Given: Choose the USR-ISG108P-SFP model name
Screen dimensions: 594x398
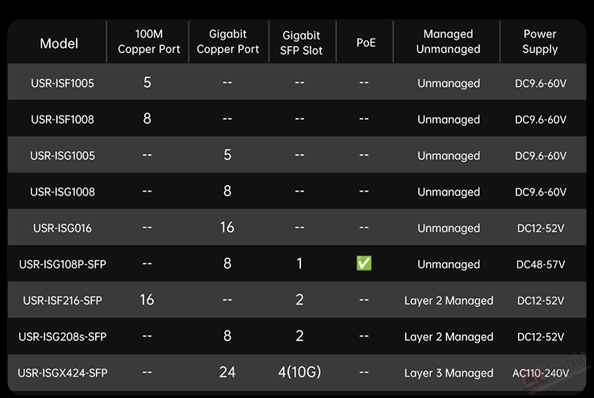Looking at the screenshot, I should pyautogui.click(x=63, y=264).
